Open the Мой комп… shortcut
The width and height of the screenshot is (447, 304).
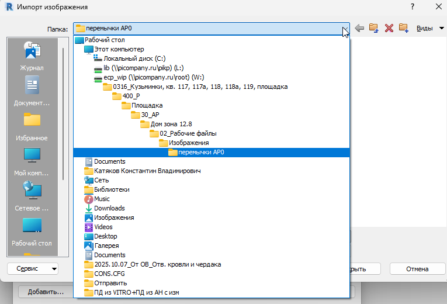tap(32, 161)
